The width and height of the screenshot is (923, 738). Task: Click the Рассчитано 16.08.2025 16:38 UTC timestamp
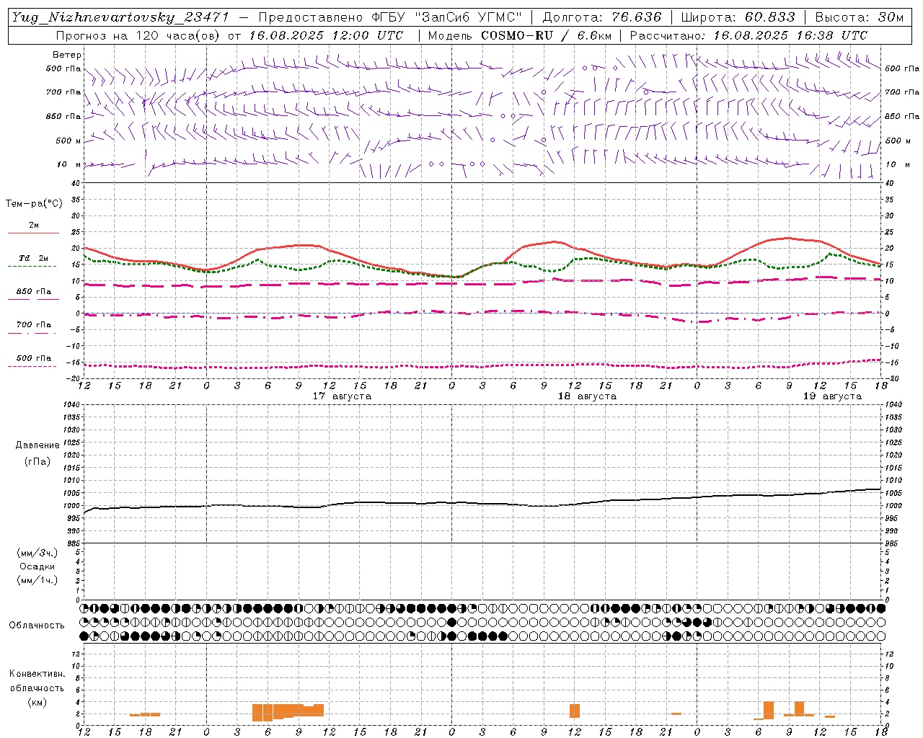[x=748, y=35]
